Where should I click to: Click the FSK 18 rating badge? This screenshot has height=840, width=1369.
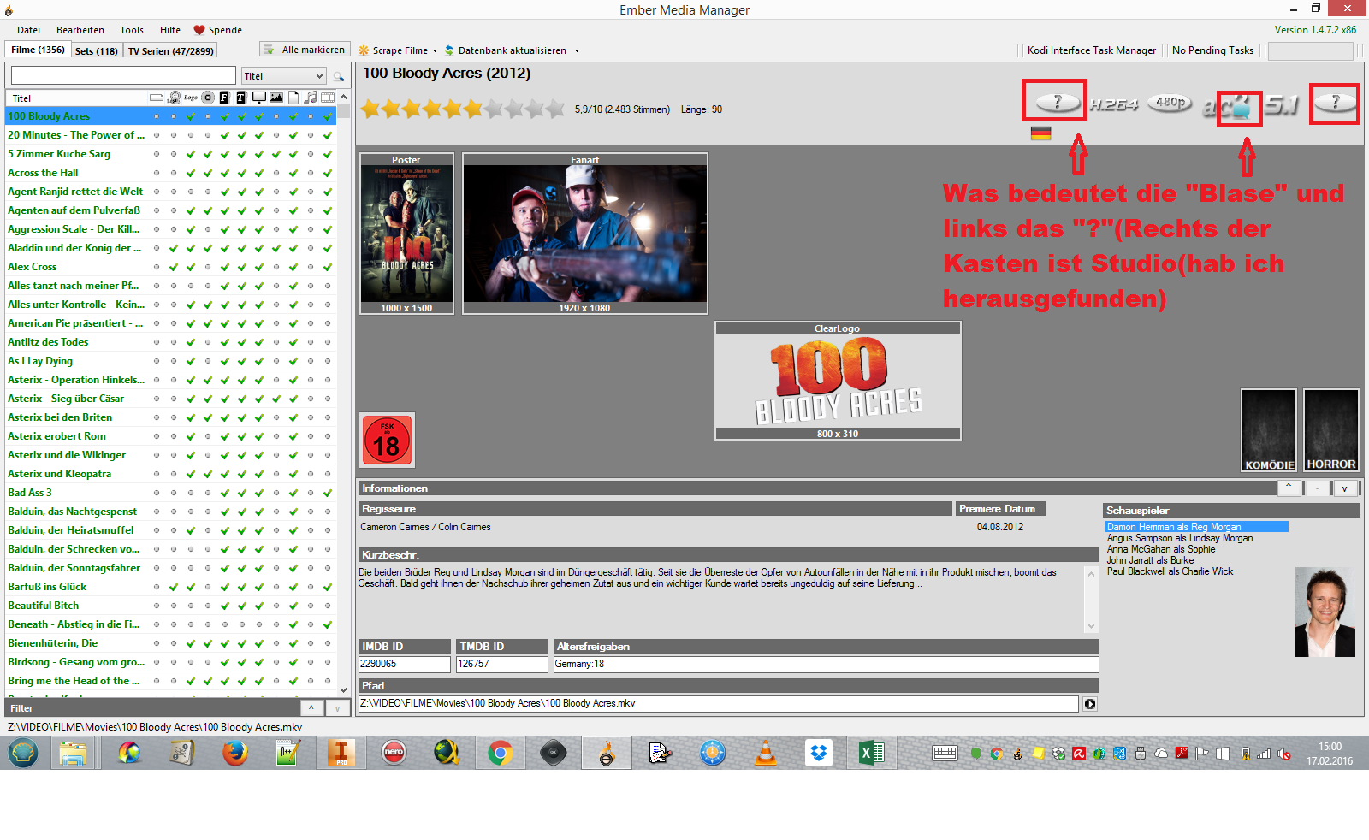pyautogui.click(x=387, y=440)
